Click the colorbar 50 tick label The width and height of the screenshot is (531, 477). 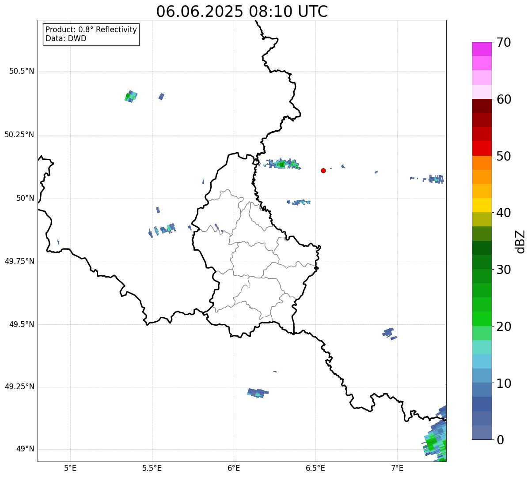pos(504,156)
